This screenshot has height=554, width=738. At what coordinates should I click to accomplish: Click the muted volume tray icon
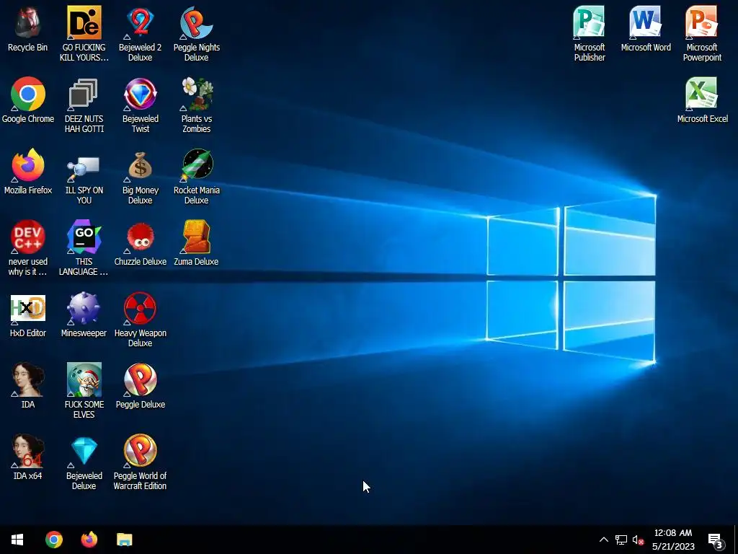pos(638,540)
